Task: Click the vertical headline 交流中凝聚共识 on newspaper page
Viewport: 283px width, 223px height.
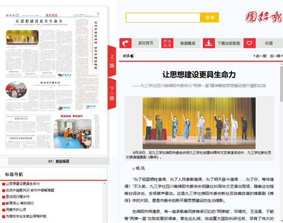Action: [96, 45]
